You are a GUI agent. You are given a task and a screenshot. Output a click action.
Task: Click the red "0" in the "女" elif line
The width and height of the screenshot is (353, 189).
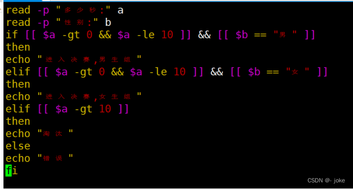point(102,72)
